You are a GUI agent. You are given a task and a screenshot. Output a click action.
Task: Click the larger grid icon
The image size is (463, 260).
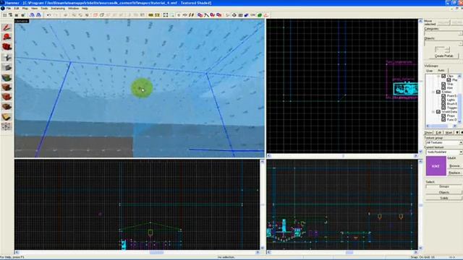[x=22, y=15]
